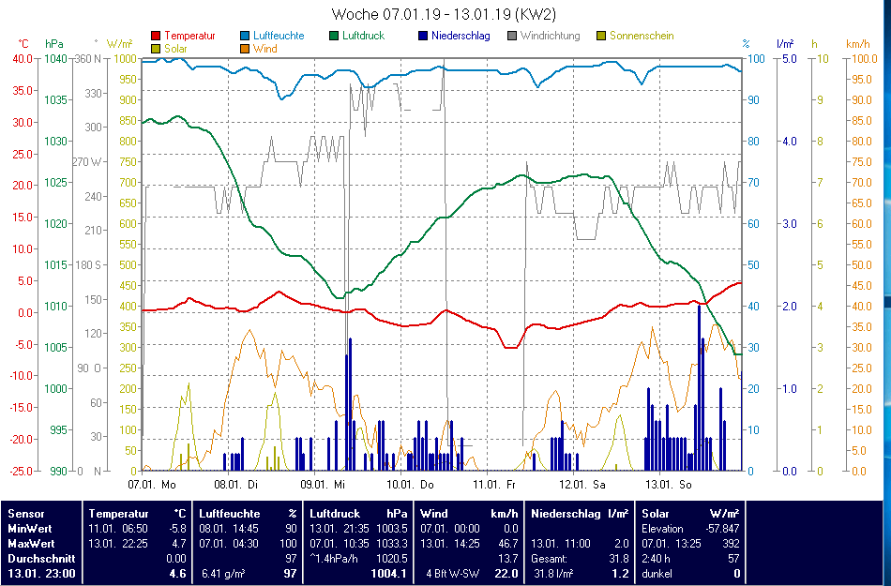891x586 pixels.
Task: Click the 'Temperatur' legend label
Action: coord(189,36)
